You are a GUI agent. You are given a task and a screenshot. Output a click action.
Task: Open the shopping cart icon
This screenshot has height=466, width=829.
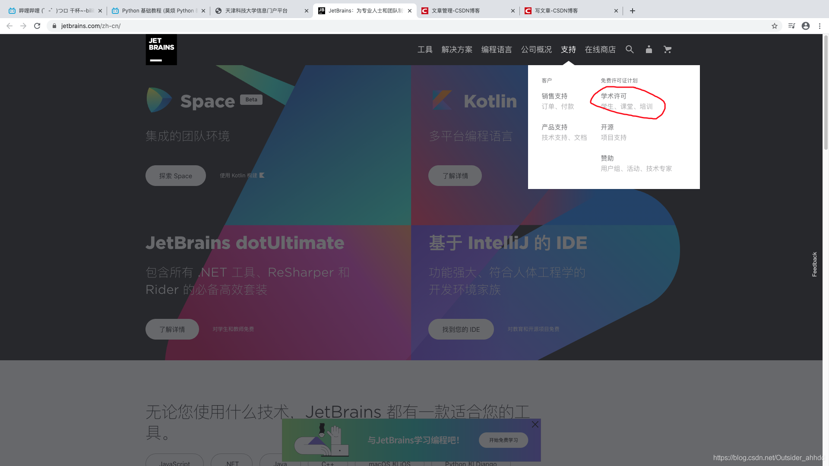[668, 49]
